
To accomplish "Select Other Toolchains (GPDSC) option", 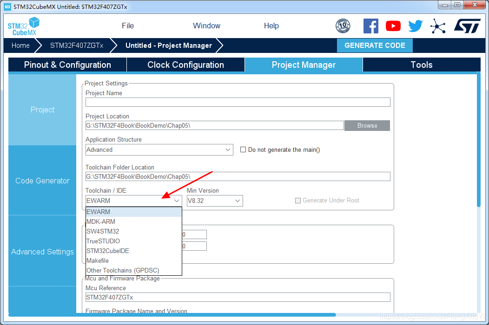I will pos(134,270).
